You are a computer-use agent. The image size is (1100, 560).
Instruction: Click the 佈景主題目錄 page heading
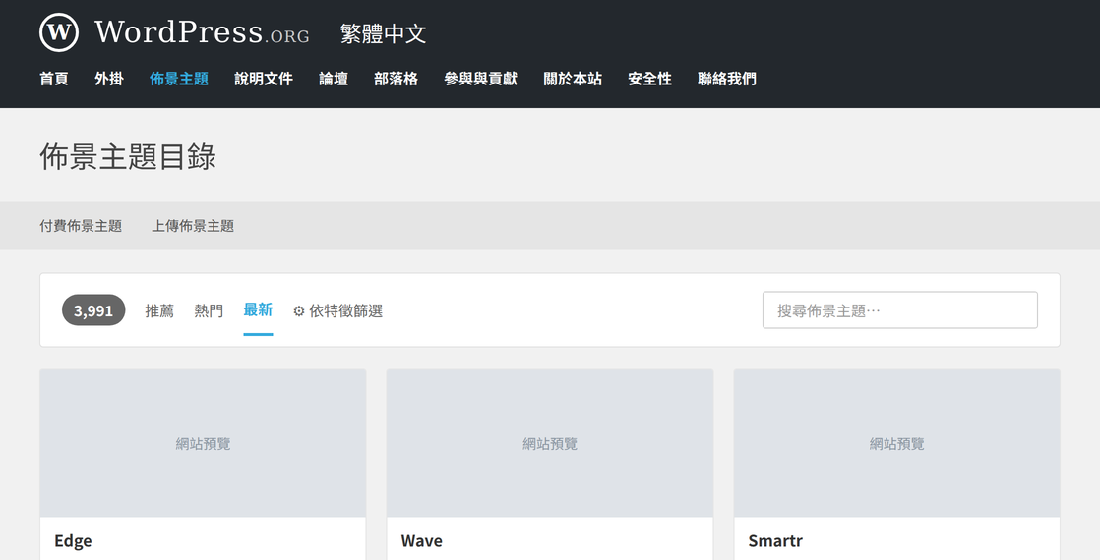click(x=128, y=156)
